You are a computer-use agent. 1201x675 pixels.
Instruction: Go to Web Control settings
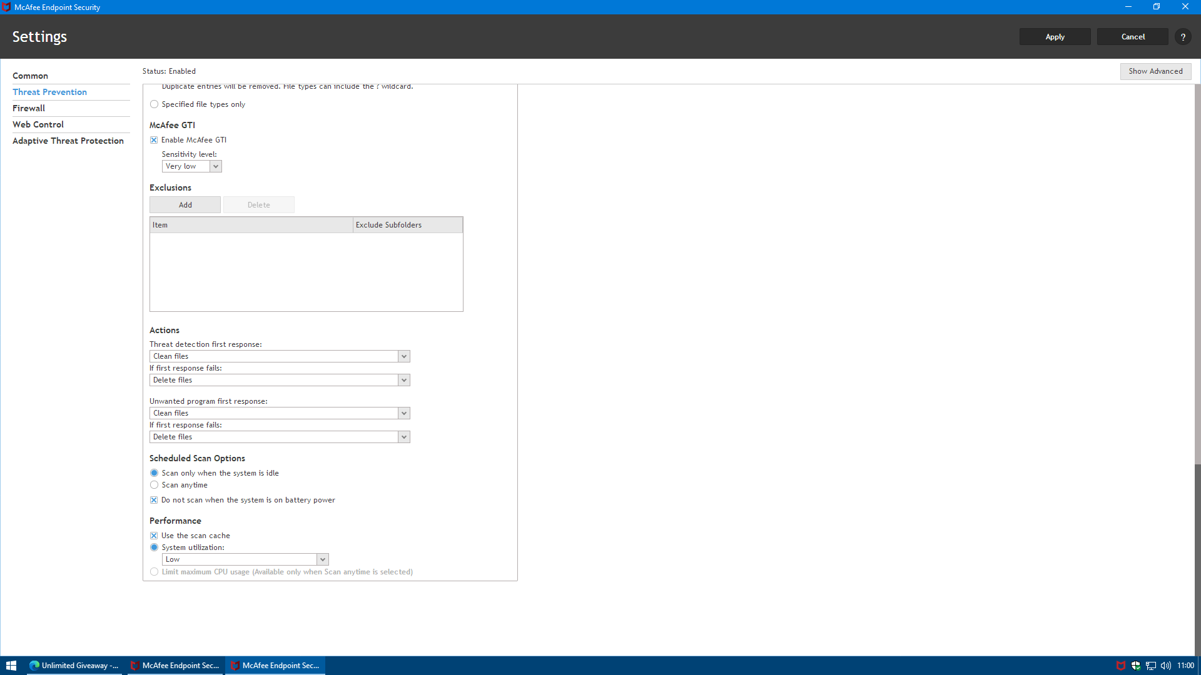pos(38,124)
